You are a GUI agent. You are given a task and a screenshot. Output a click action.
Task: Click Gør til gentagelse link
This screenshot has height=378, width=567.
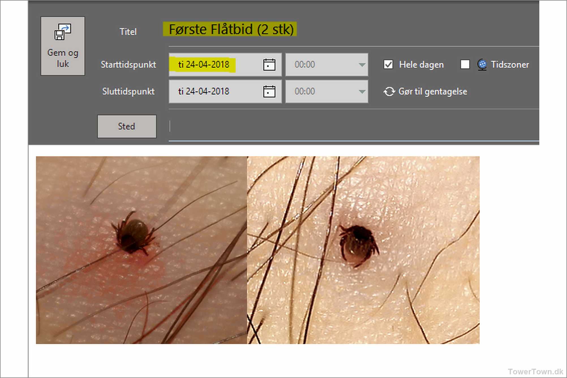[x=433, y=92]
